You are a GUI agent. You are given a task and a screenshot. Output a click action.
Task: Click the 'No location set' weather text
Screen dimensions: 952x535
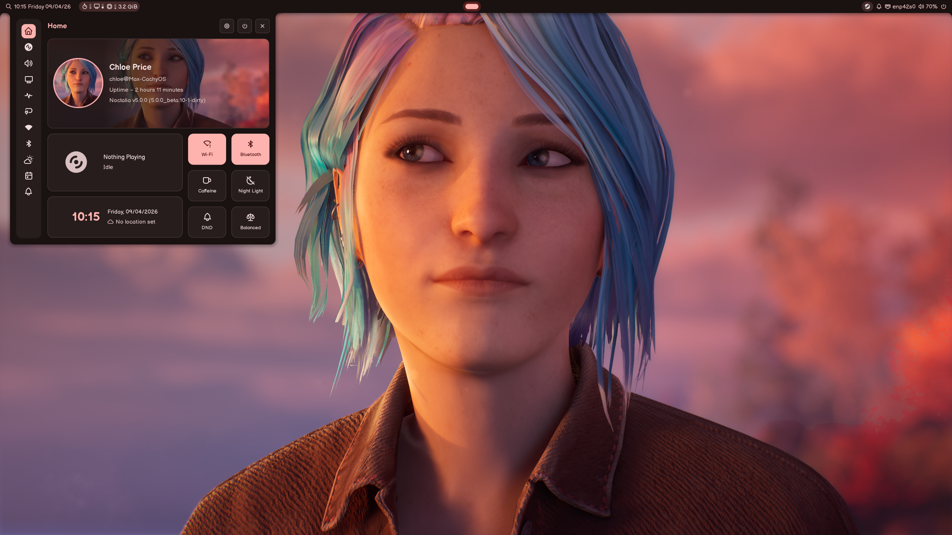[x=135, y=222]
